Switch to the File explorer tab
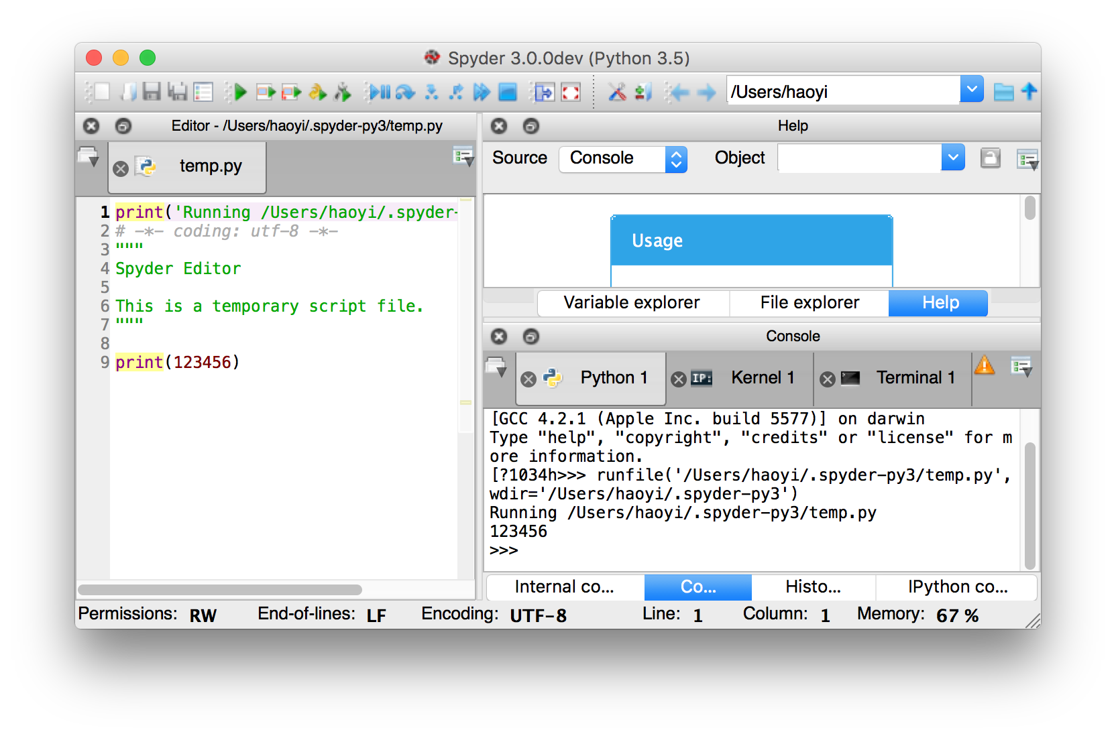The image size is (1116, 736). pos(810,303)
